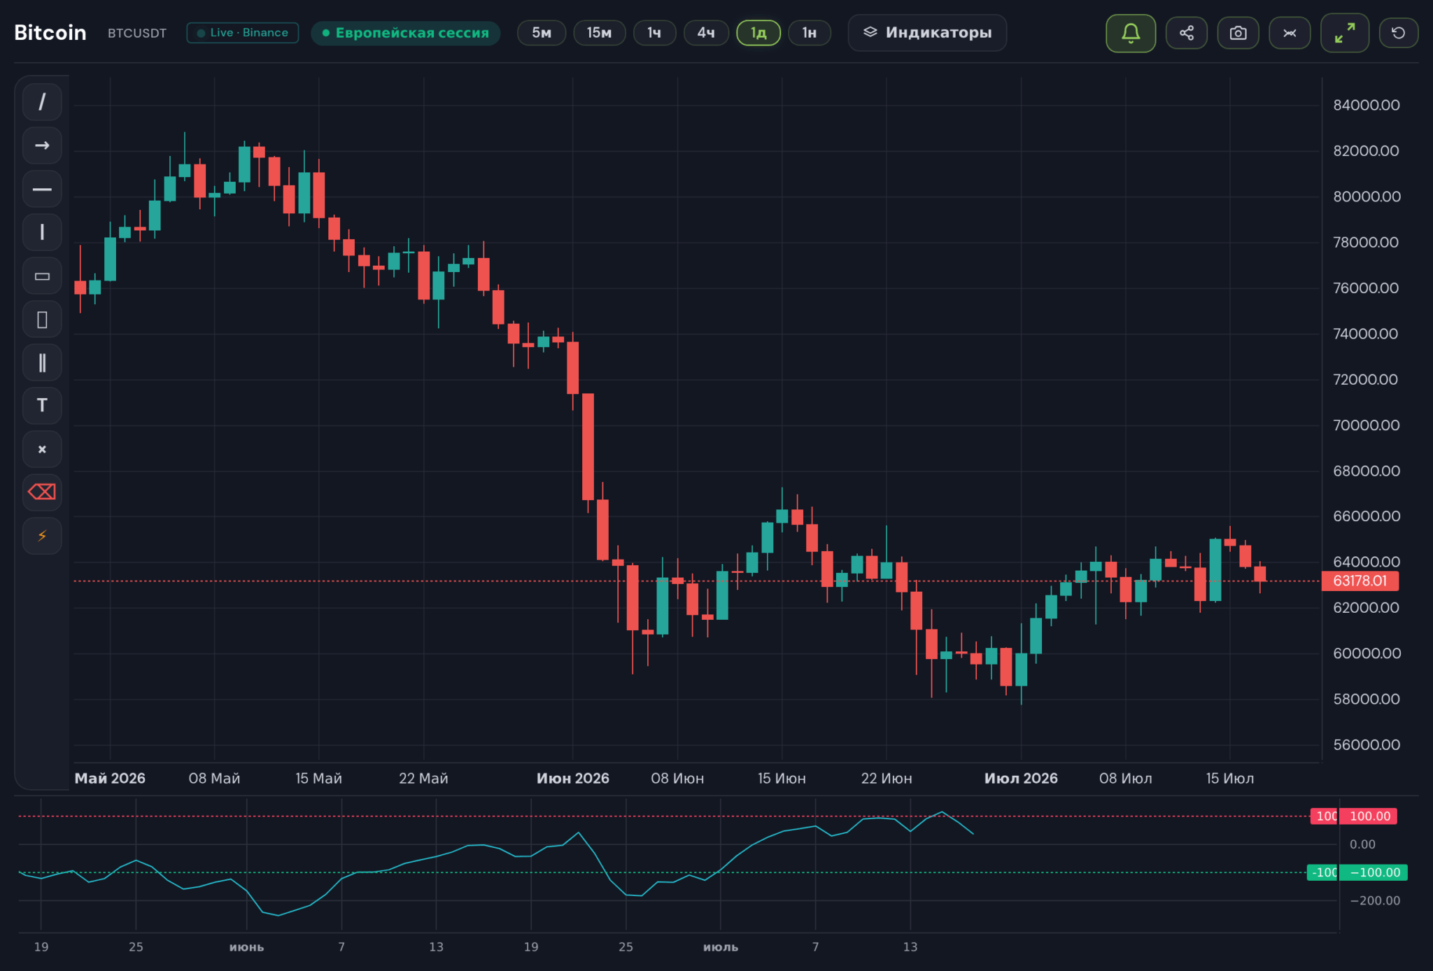Screen dimensions: 1433x971
Task: Select the arrow ray drawing tool
Action: (x=42, y=146)
